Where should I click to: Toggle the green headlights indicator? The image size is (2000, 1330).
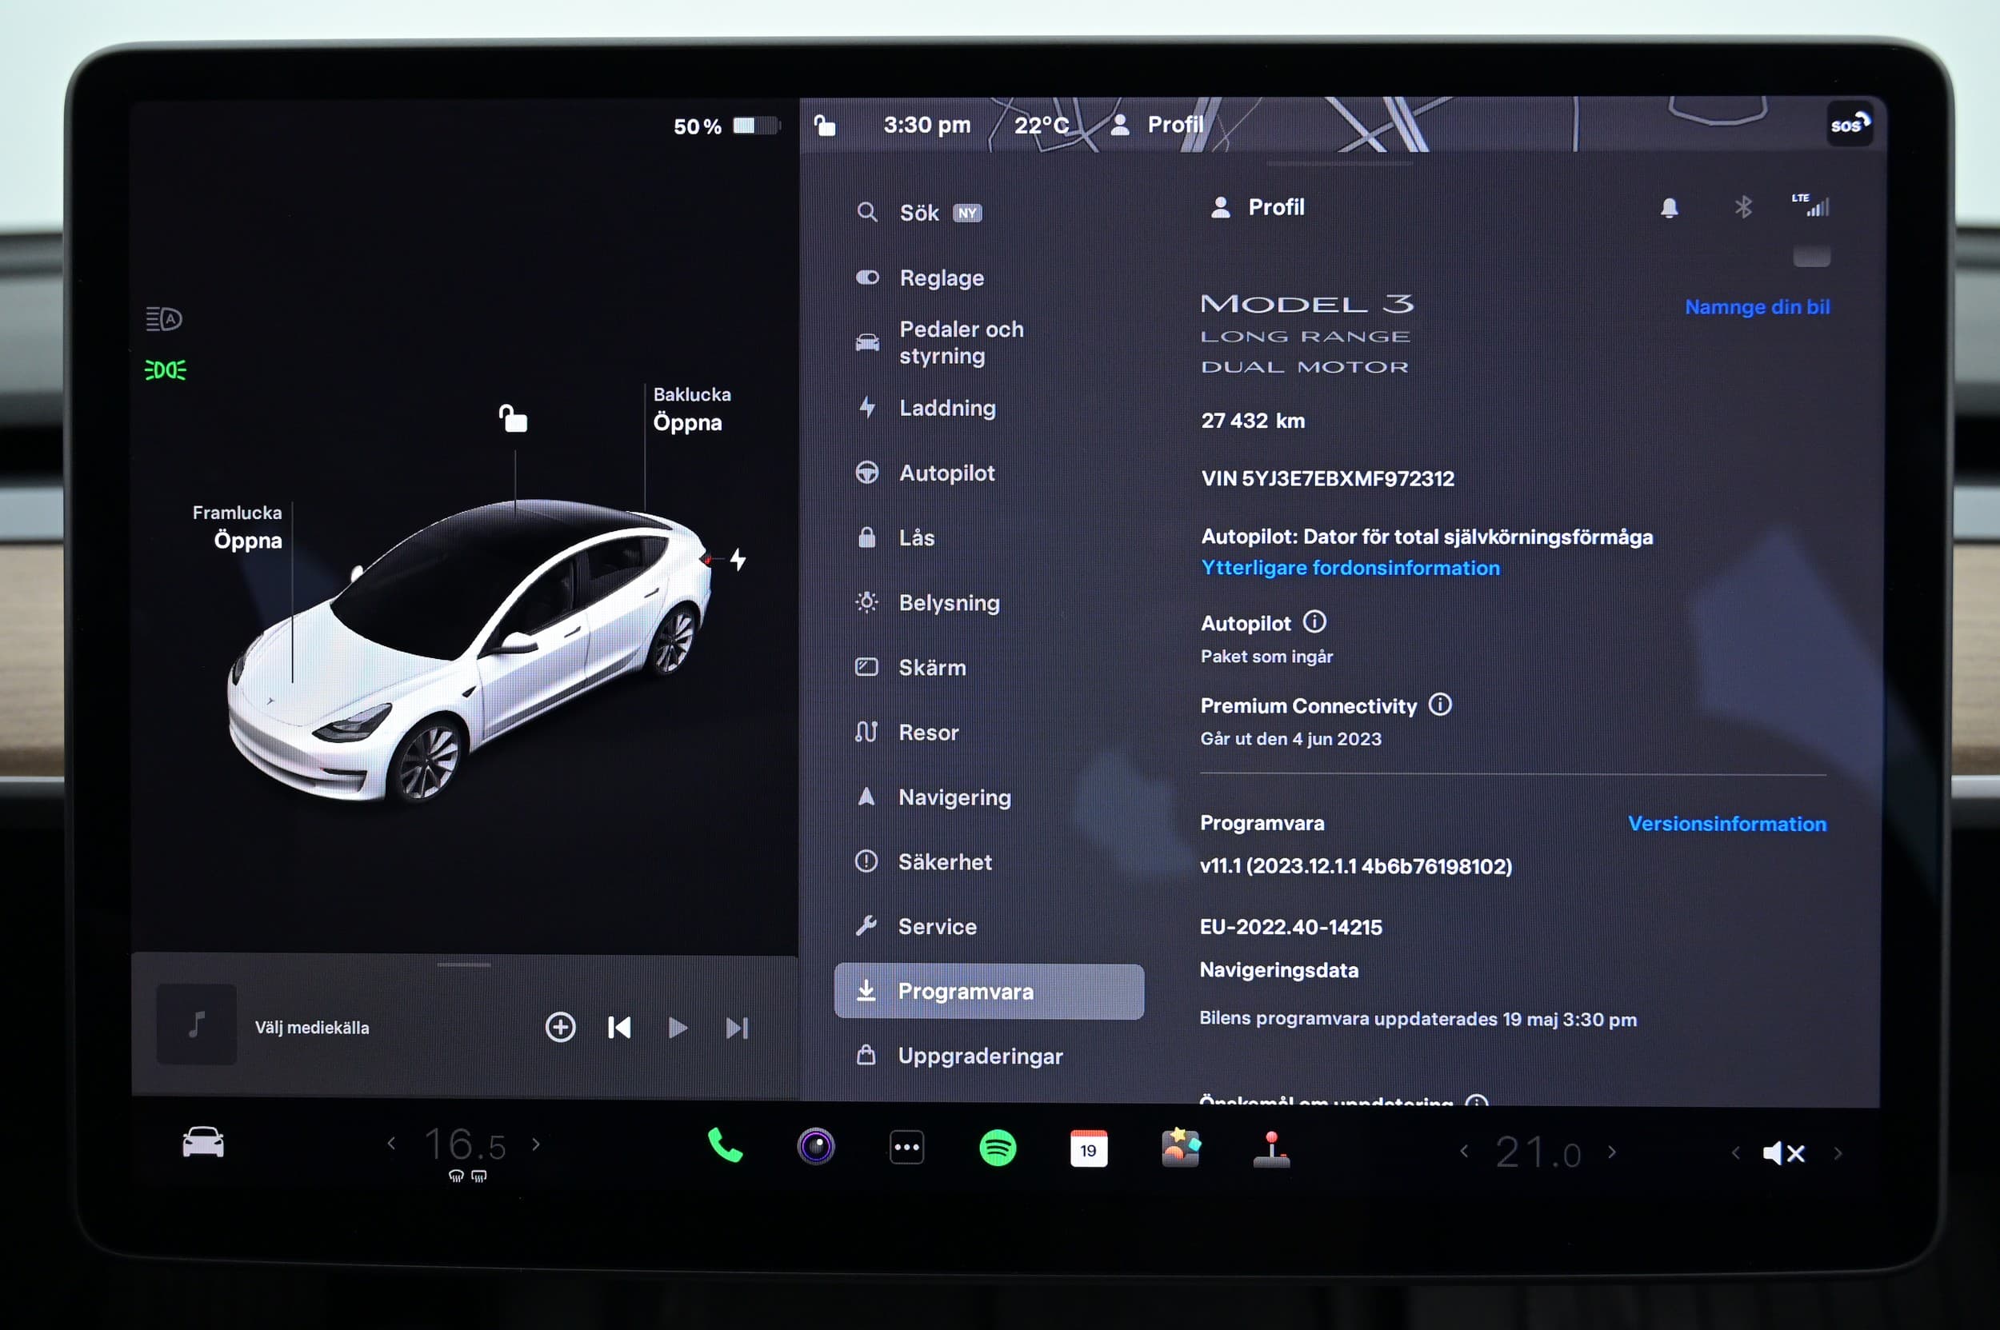tap(166, 369)
